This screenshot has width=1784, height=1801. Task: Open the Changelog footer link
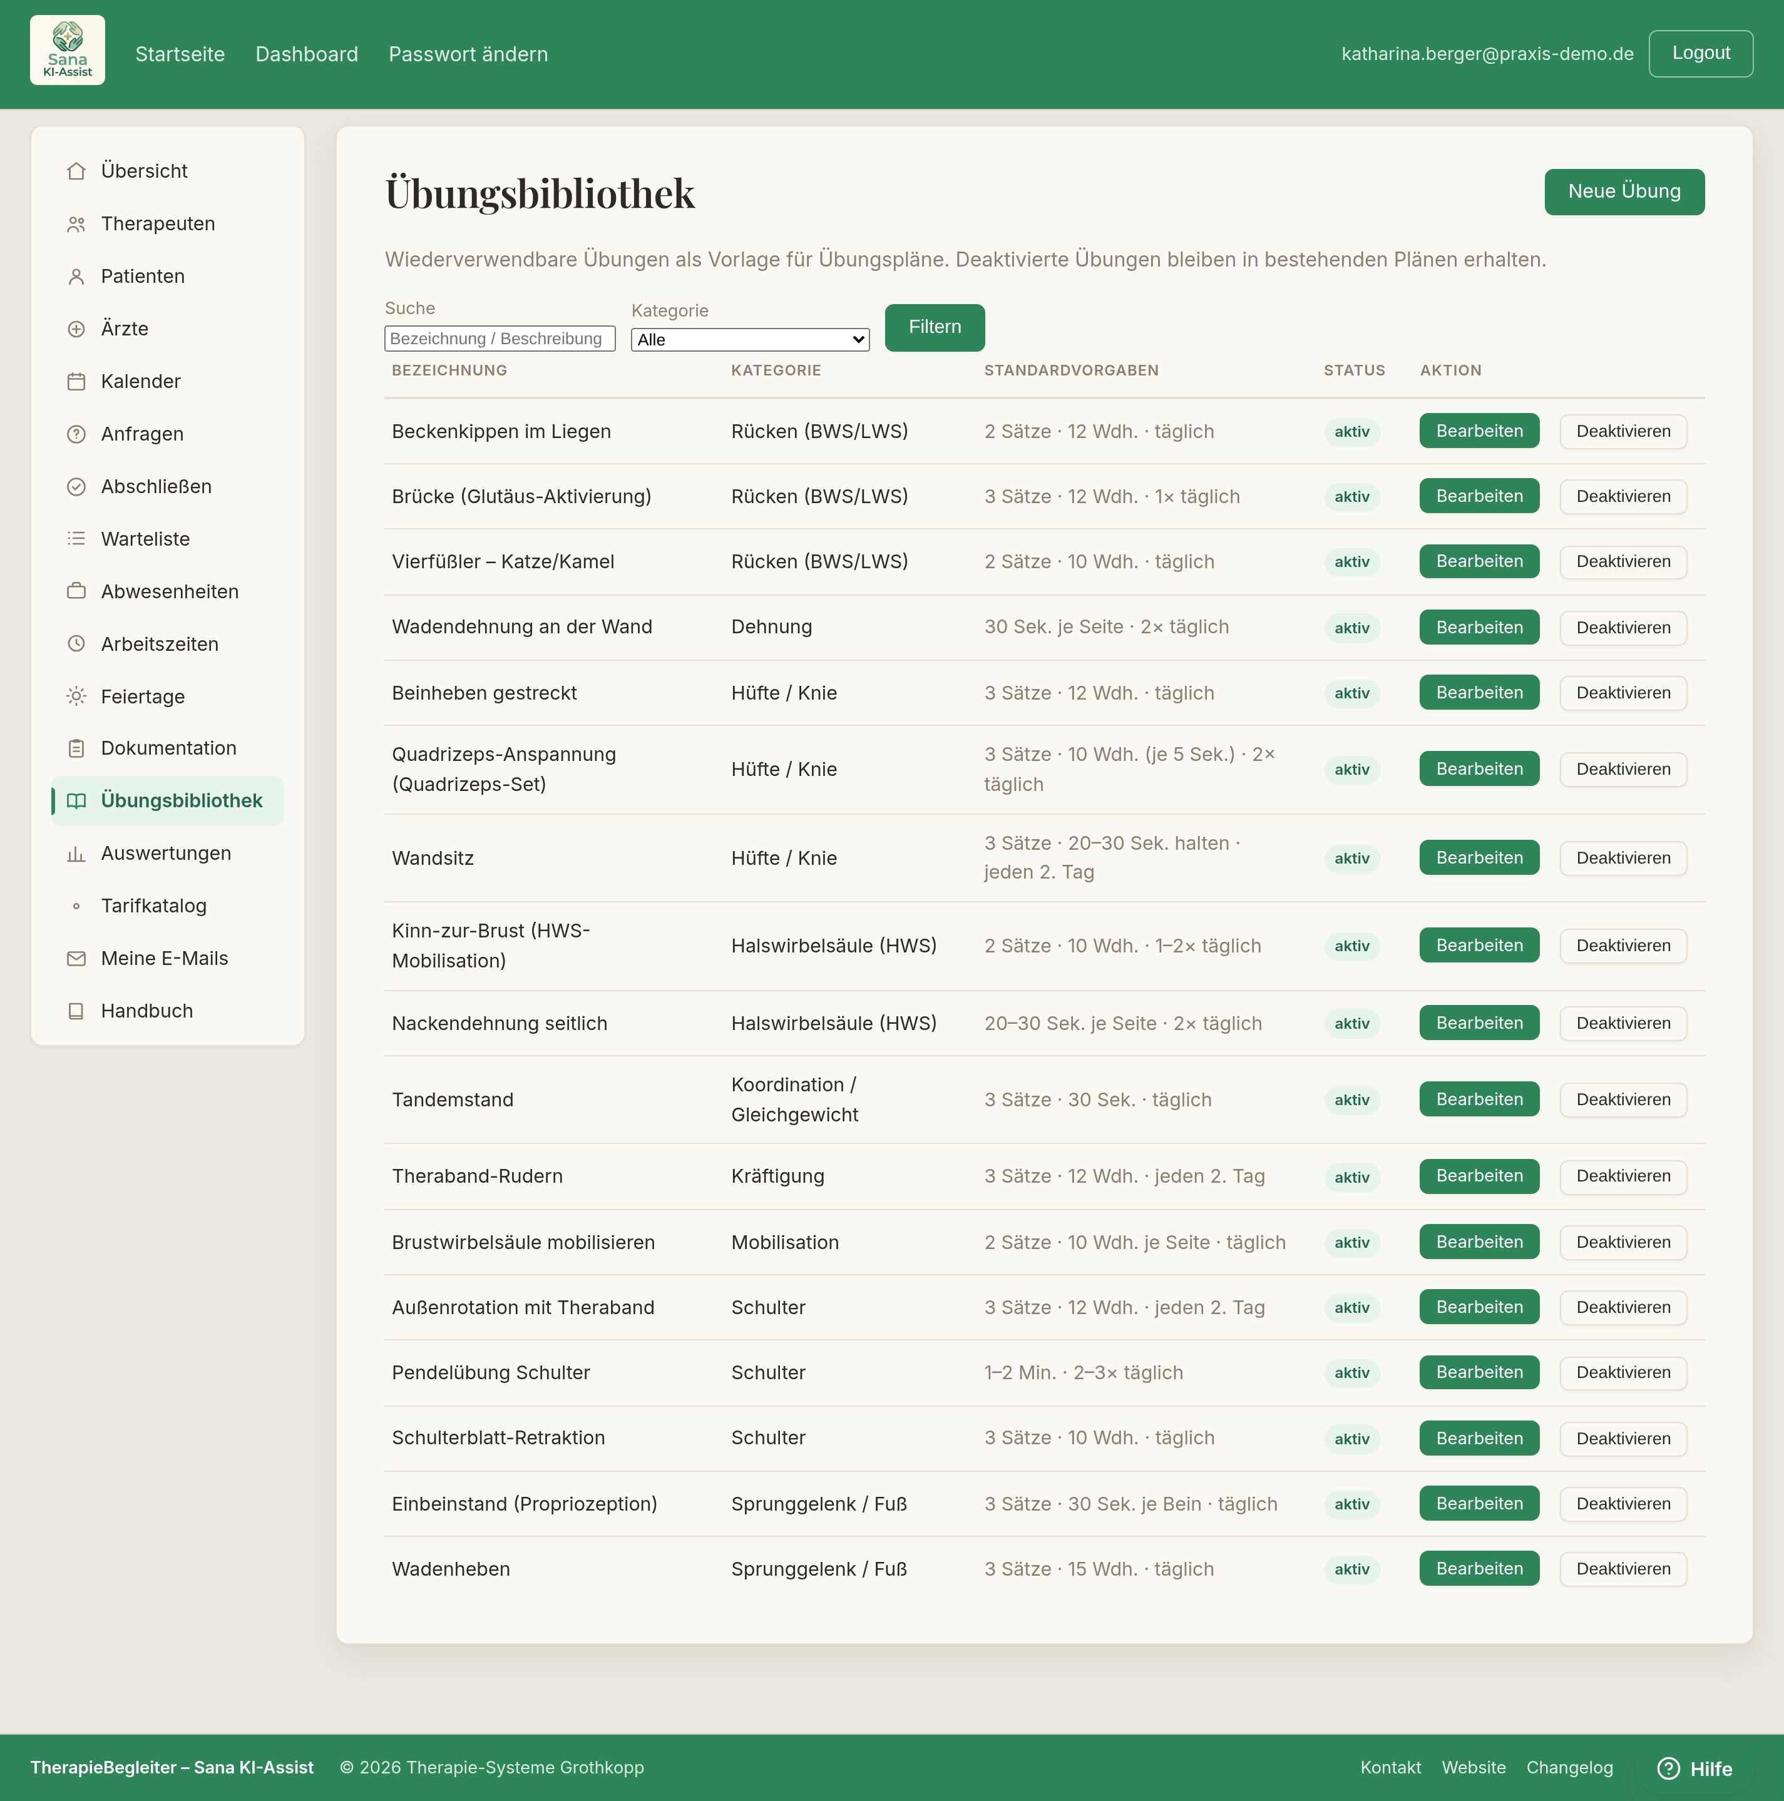point(1569,1767)
